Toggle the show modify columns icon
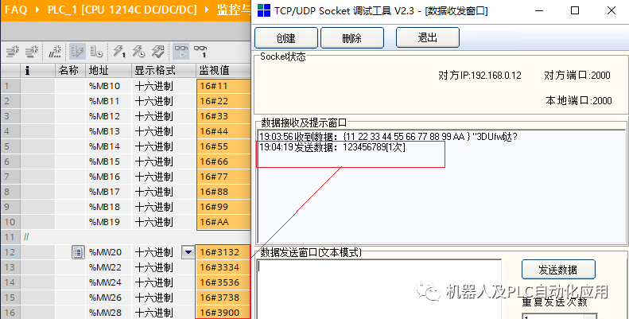 pos(77,52)
